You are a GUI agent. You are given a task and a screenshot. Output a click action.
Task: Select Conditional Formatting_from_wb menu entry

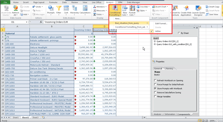(129, 27)
